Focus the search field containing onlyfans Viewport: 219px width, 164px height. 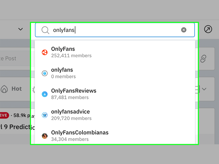pyautogui.click(x=115, y=30)
